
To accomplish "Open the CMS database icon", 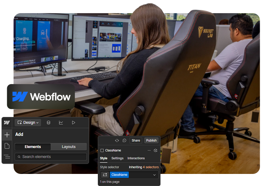I will point(49,123).
